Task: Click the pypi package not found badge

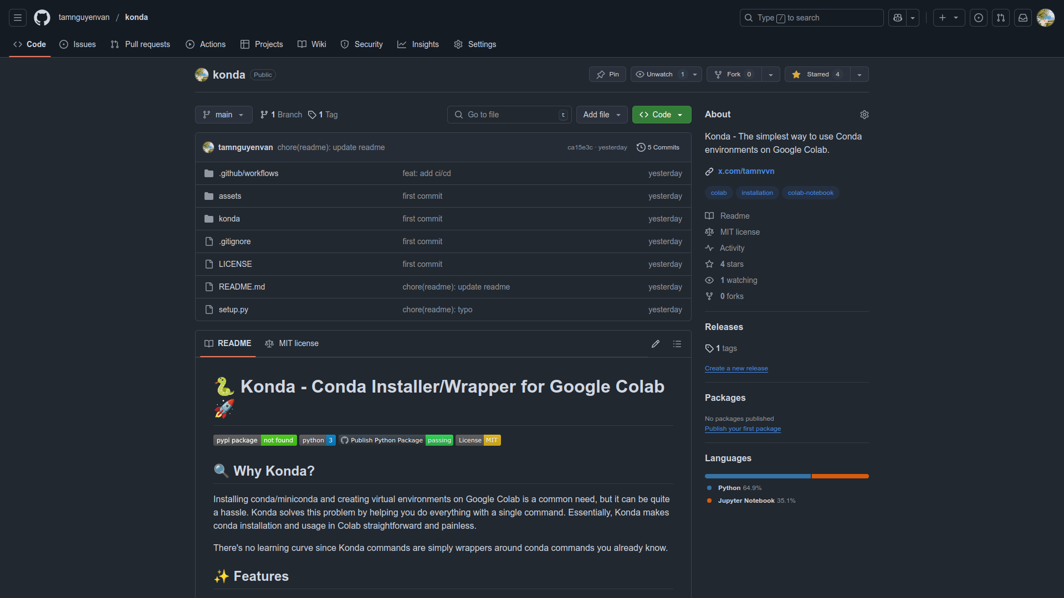Action: pyautogui.click(x=255, y=440)
